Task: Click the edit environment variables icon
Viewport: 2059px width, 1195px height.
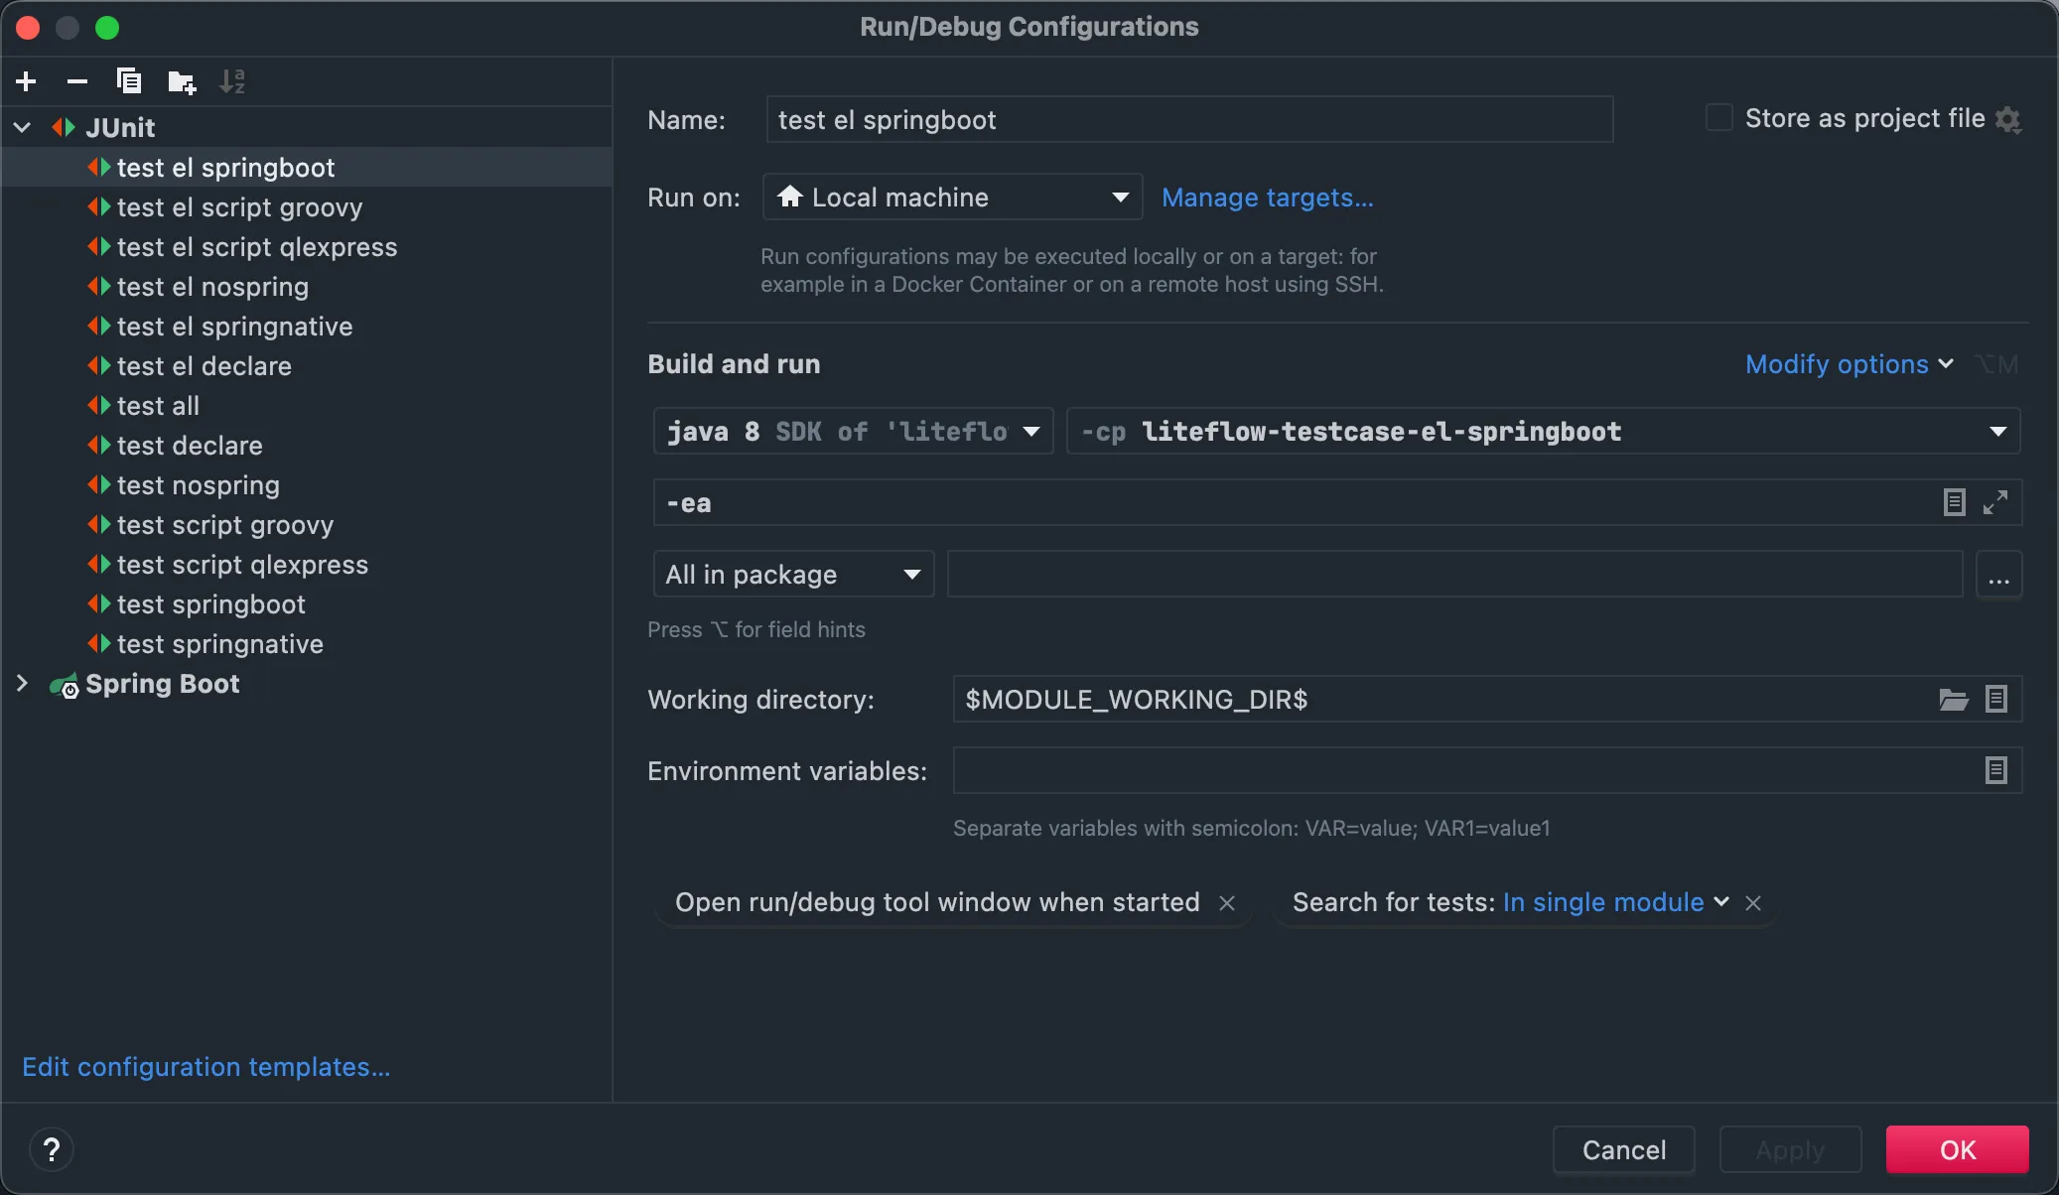Action: [1996, 769]
